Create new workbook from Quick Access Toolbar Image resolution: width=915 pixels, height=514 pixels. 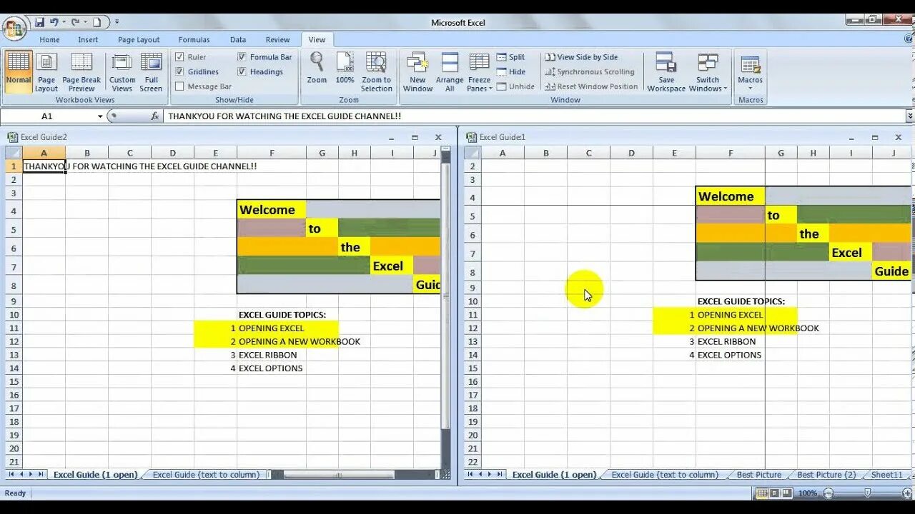click(97, 23)
